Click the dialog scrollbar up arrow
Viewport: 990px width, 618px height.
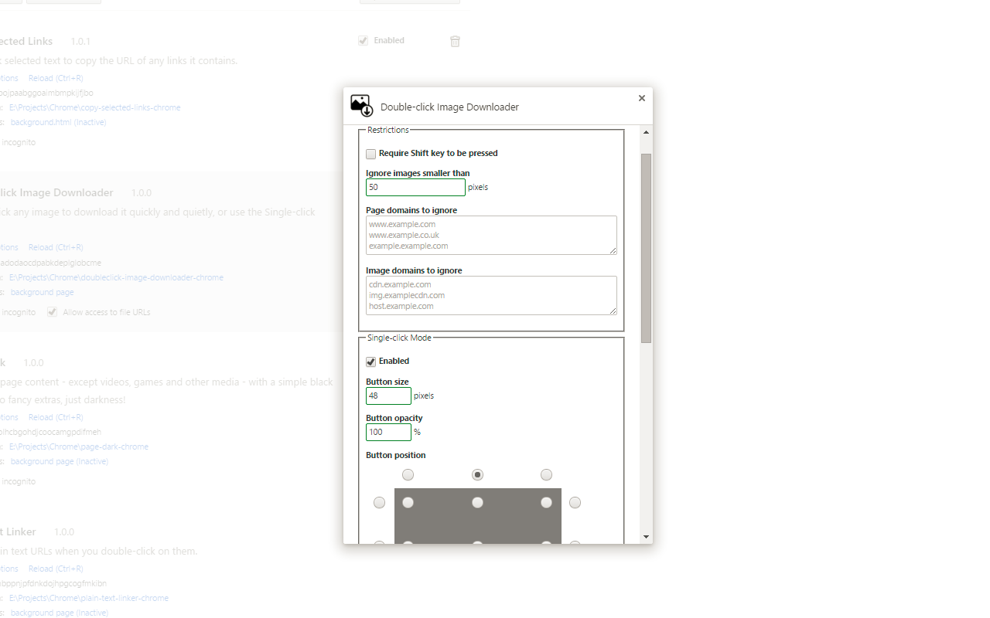coord(646,133)
